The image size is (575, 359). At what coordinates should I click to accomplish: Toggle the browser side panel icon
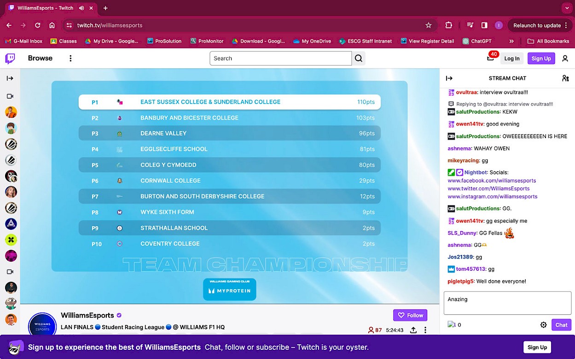[x=484, y=25]
